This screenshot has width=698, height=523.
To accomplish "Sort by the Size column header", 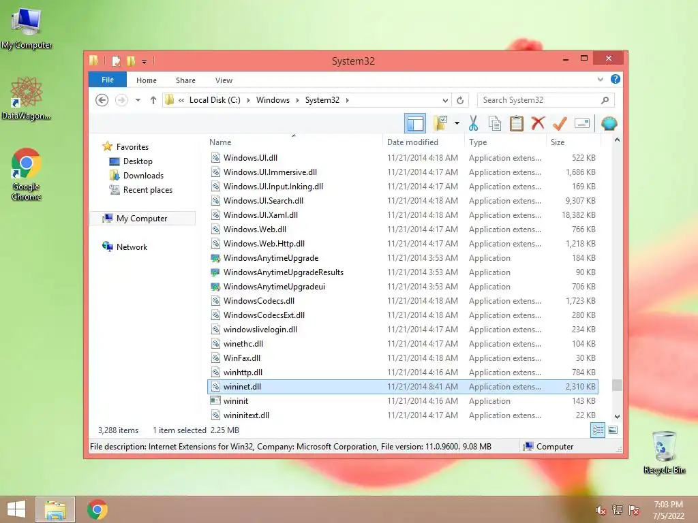I will [x=573, y=142].
